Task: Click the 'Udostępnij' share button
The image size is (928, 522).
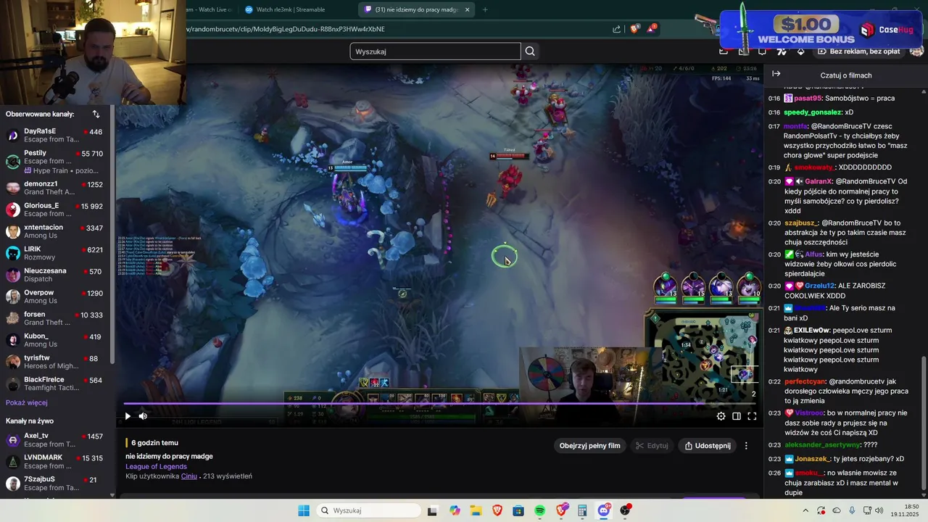Action: click(x=707, y=446)
